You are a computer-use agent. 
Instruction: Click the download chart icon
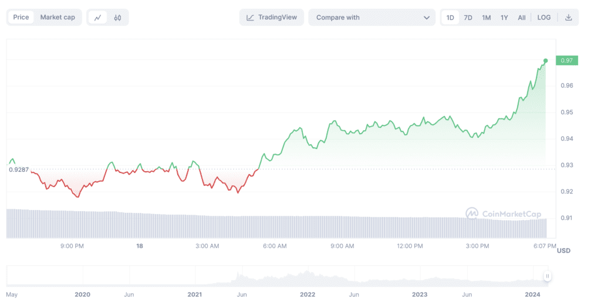568,18
